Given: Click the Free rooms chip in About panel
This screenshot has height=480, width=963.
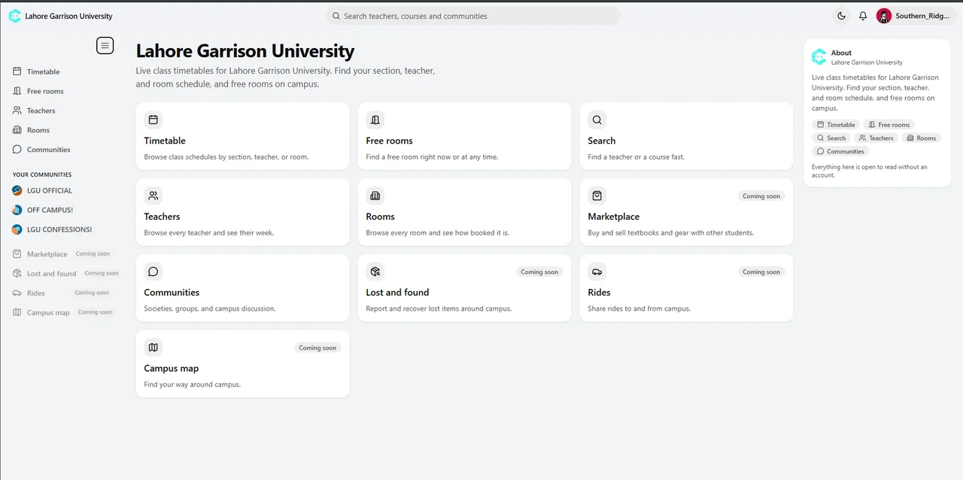Looking at the screenshot, I should click(889, 125).
